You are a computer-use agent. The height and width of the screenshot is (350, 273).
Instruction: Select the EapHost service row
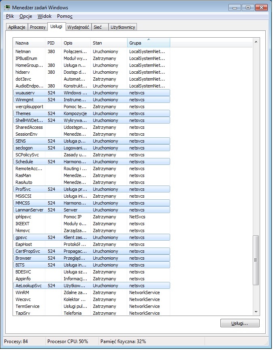tap(92, 244)
